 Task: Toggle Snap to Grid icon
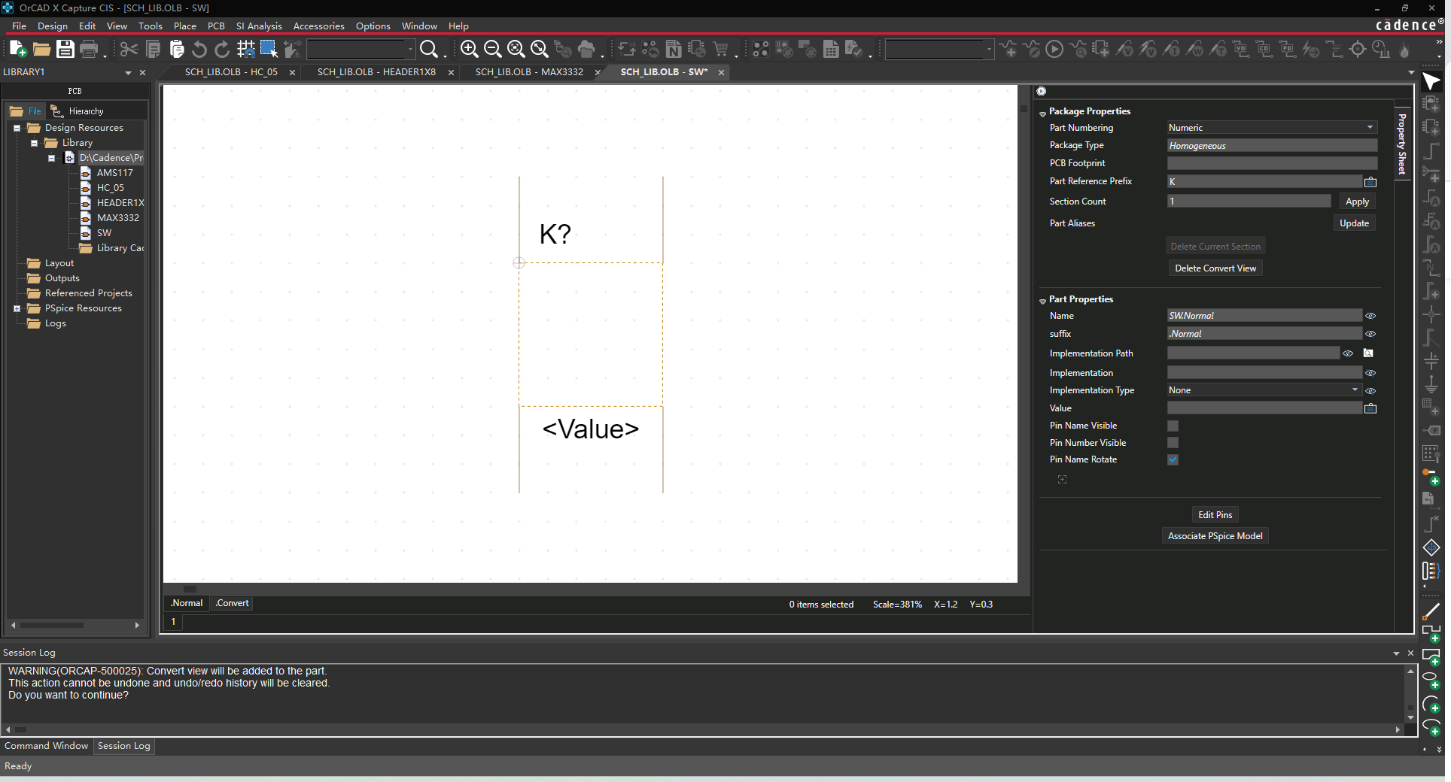[245, 50]
